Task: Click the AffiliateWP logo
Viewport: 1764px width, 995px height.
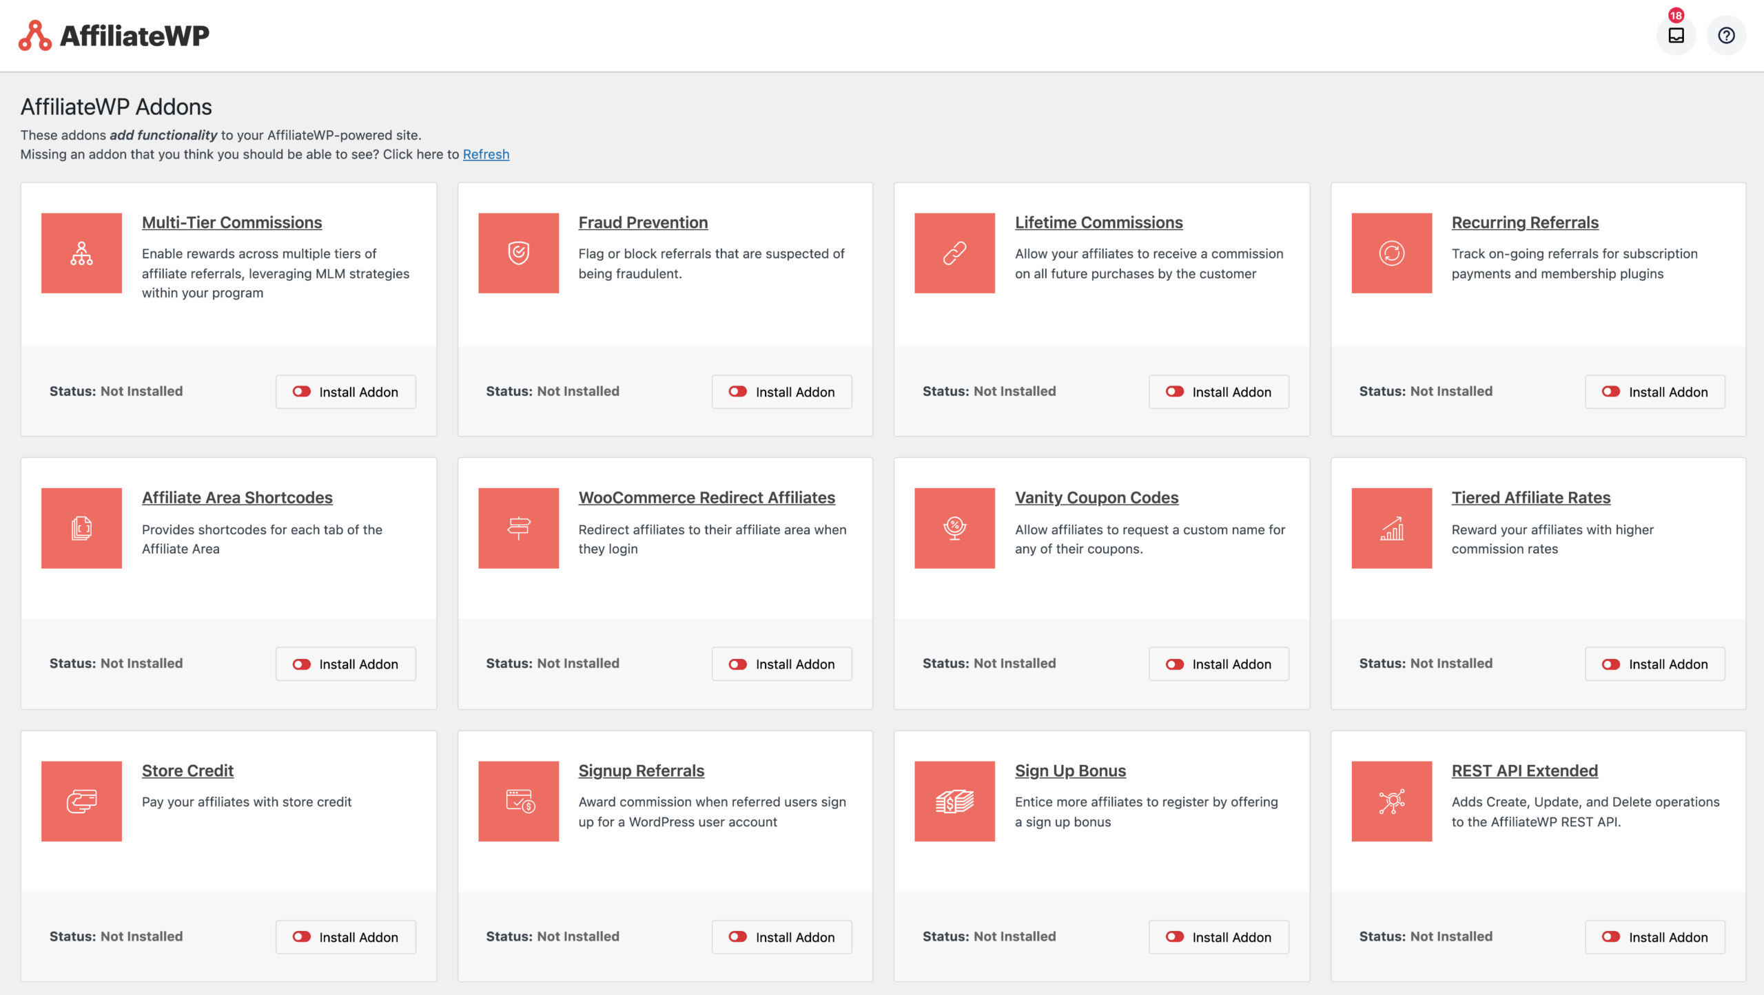Action: tap(114, 36)
